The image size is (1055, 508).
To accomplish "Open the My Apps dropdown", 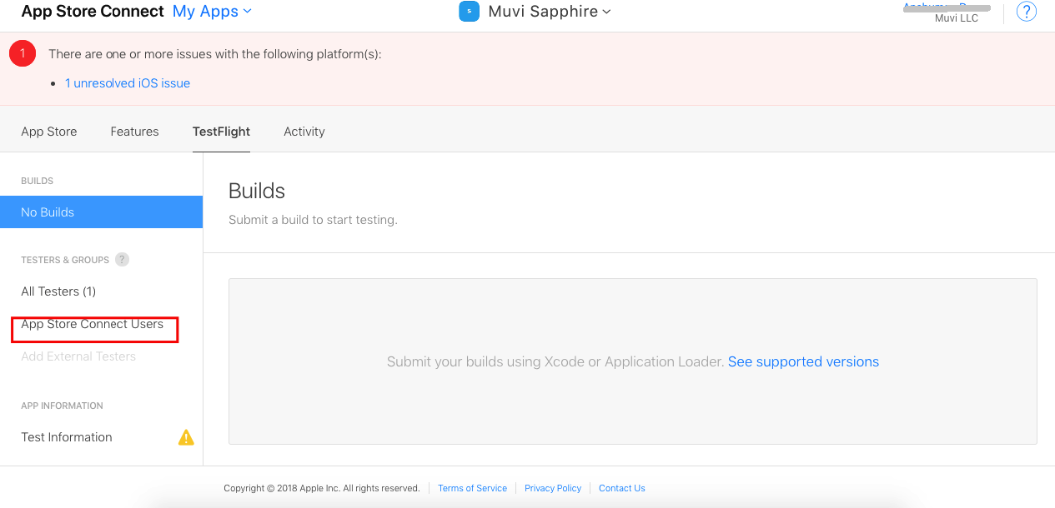I will [212, 12].
